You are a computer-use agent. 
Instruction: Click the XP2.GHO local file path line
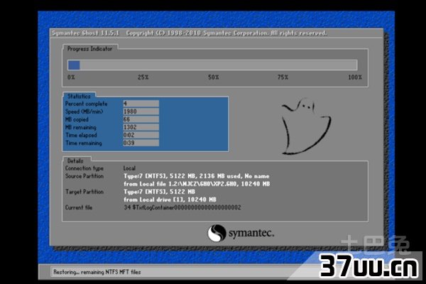click(197, 184)
